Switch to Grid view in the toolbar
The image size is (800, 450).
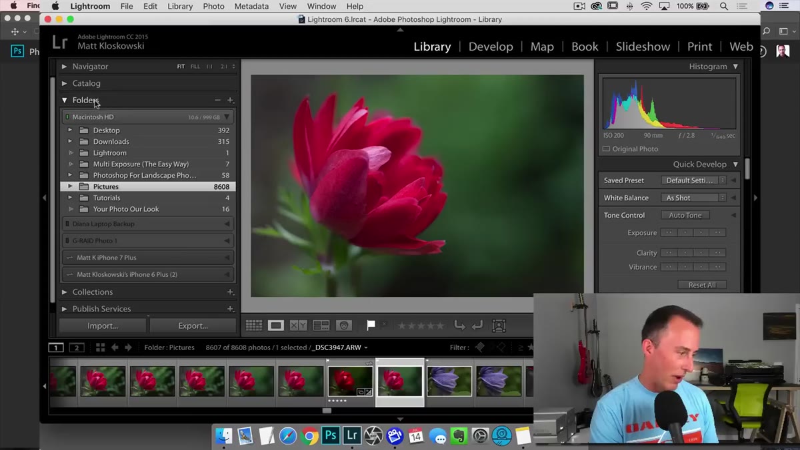pos(254,326)
